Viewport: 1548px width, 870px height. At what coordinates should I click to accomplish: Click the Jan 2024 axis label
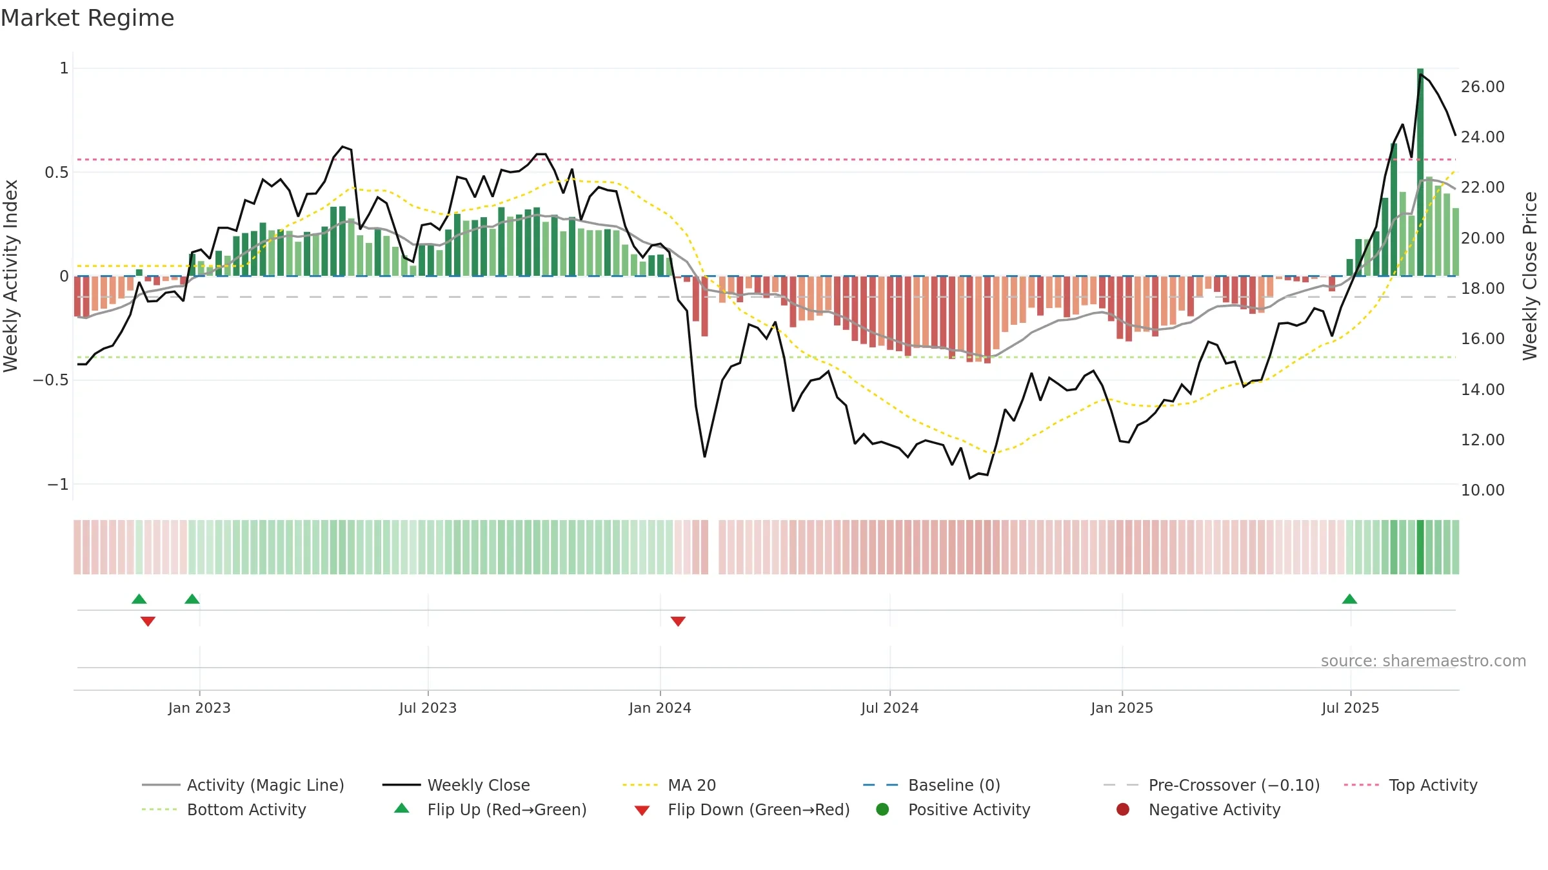coord(660,708)
